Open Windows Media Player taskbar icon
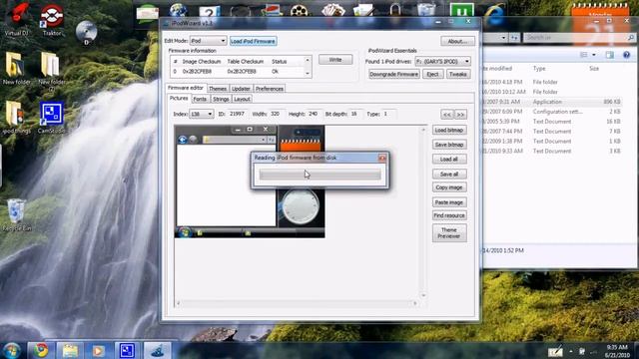The width and height of the screenshot is (639, 359). 98,350
